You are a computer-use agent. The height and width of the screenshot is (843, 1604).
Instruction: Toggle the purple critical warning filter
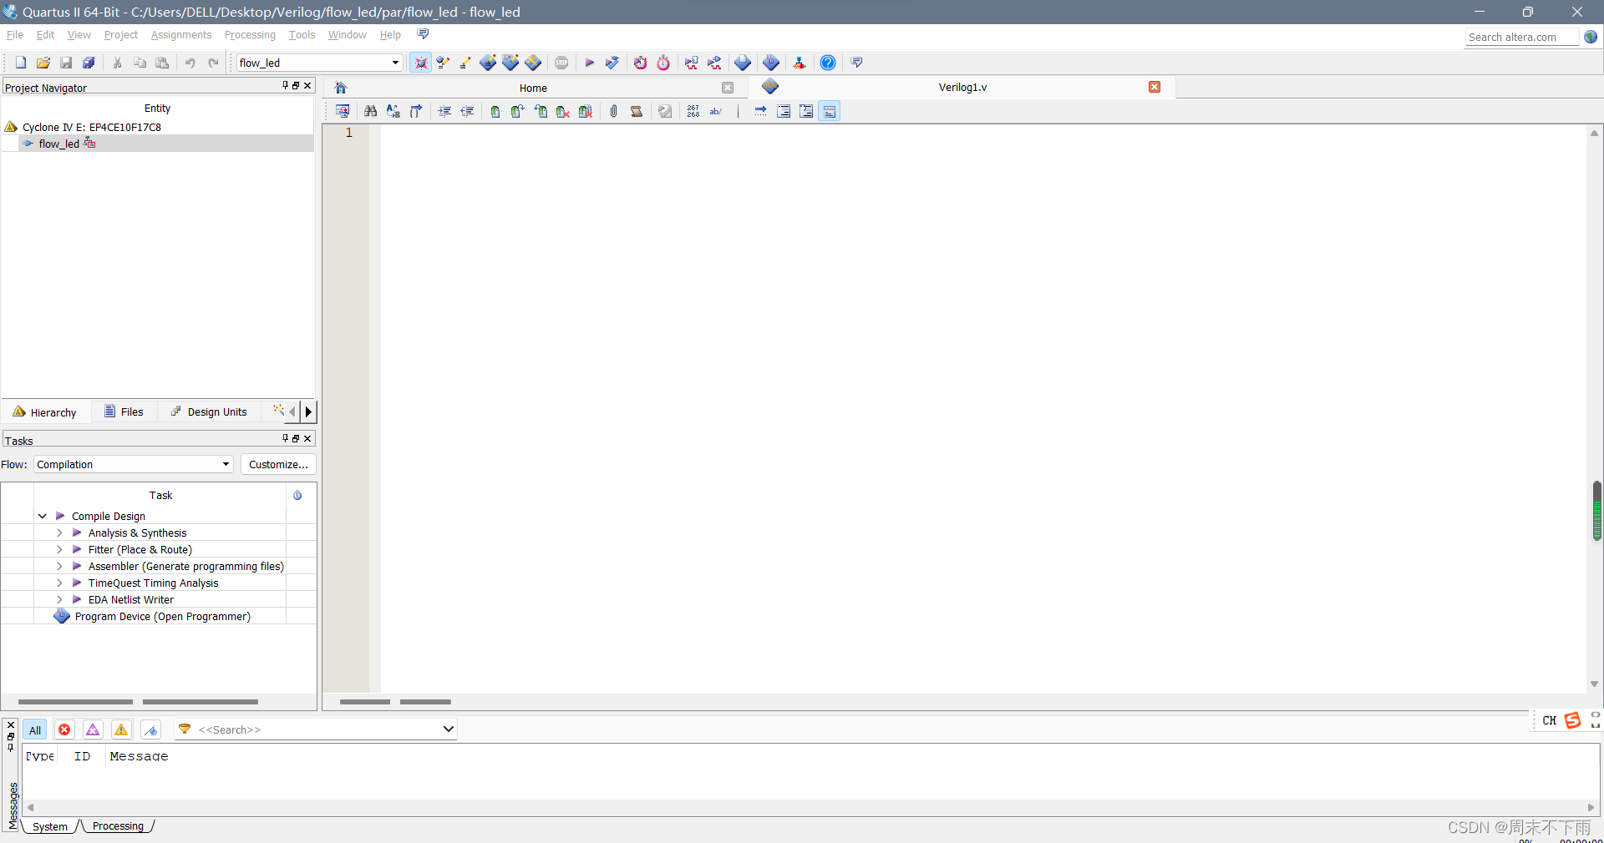point(93,729)
